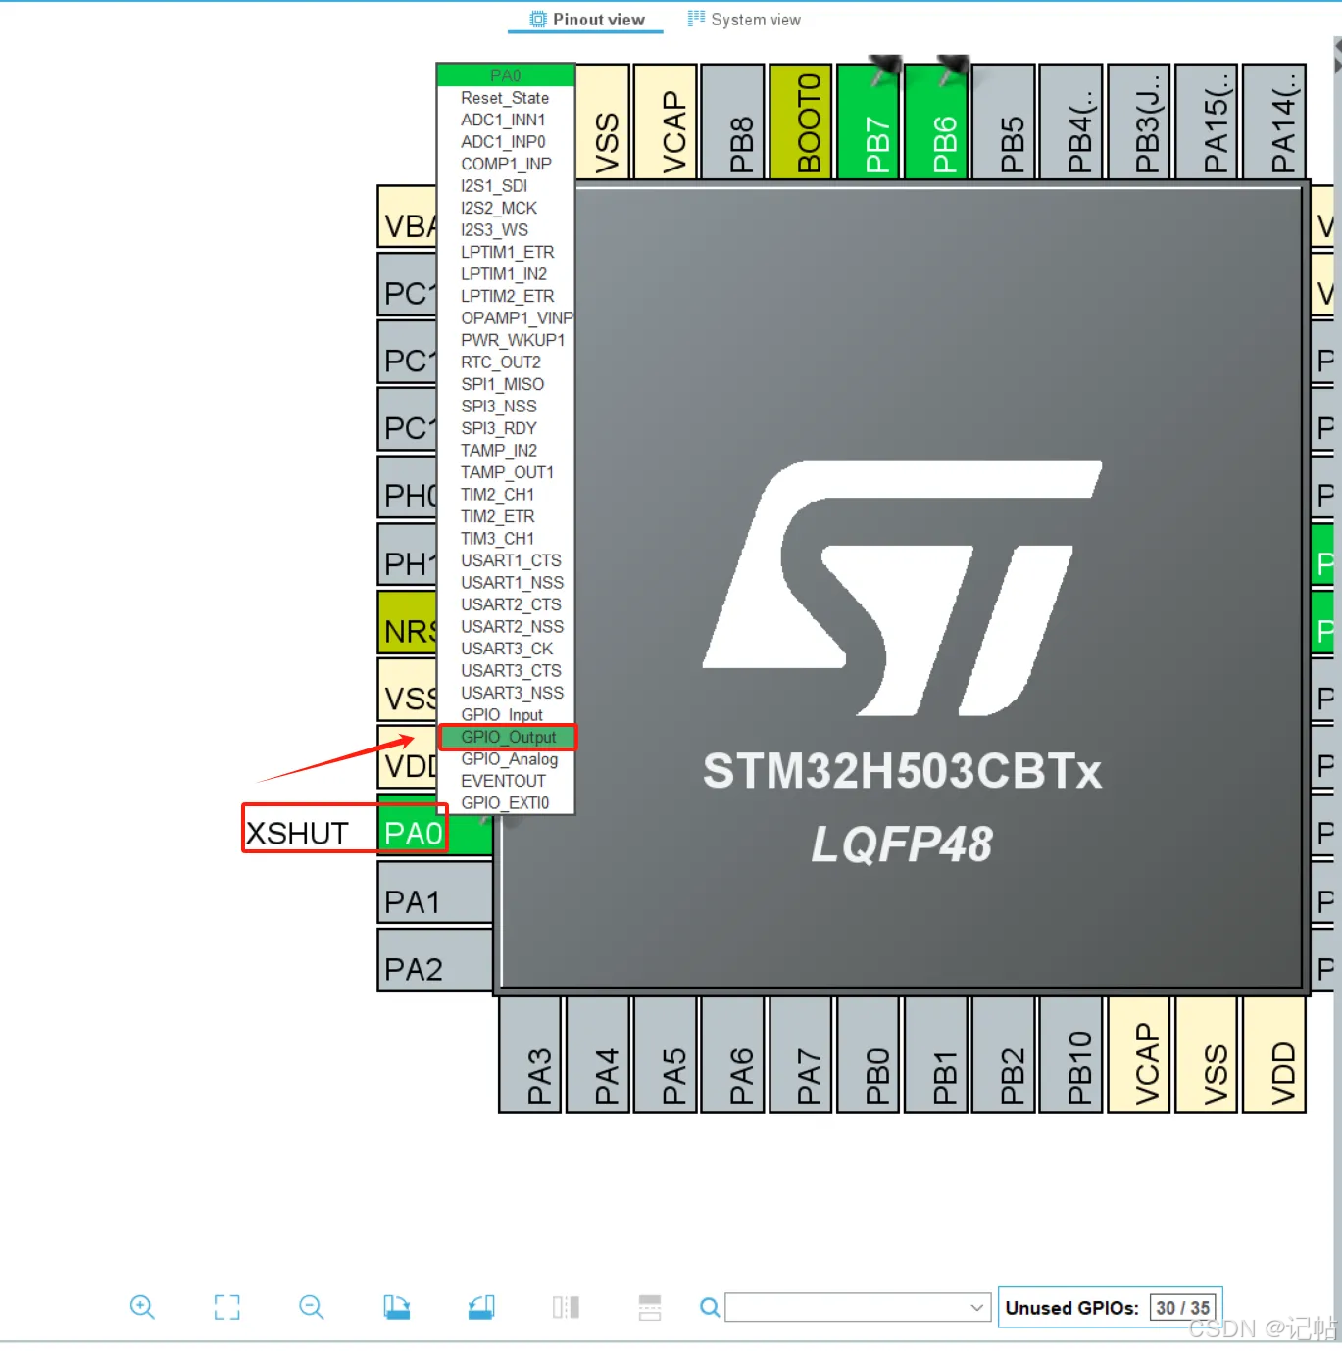Click the pin search magnifier icon
1342x1351 pixels.
[710, 1307]
